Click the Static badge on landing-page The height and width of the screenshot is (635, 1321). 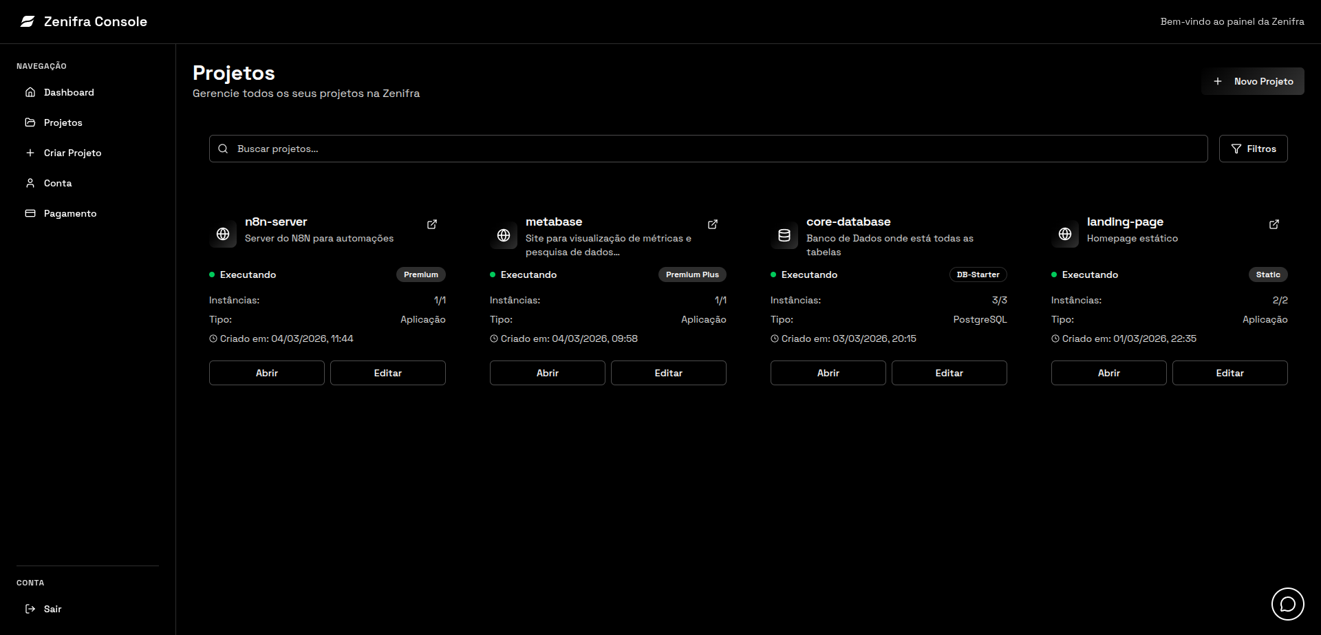coord(1268,274)
